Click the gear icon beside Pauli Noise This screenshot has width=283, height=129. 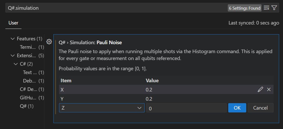[x=49, y=42]
